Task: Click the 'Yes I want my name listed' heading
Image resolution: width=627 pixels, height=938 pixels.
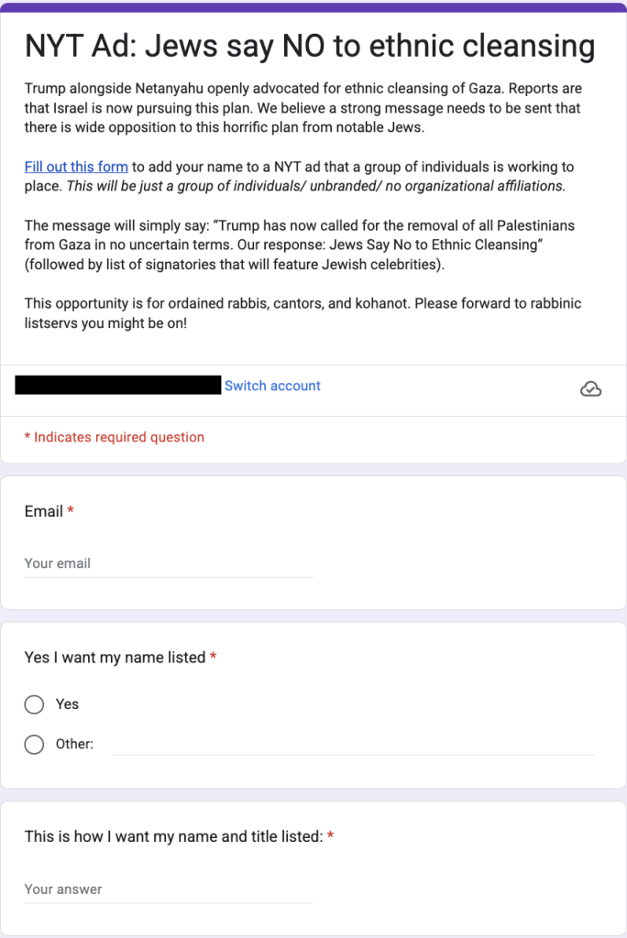Action: [x=115, y=658]
